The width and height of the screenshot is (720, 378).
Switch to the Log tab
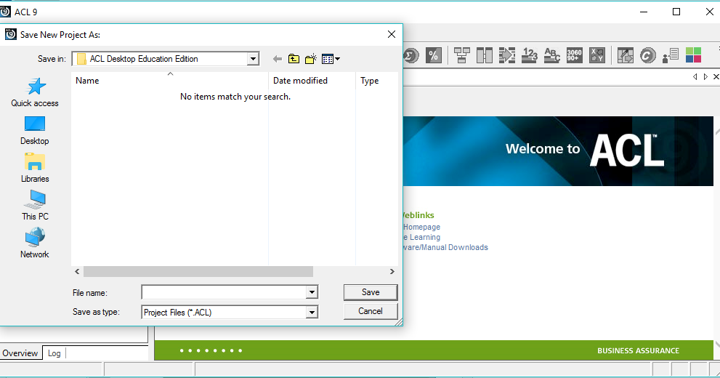pyautogui.click(x=54, y=353)
